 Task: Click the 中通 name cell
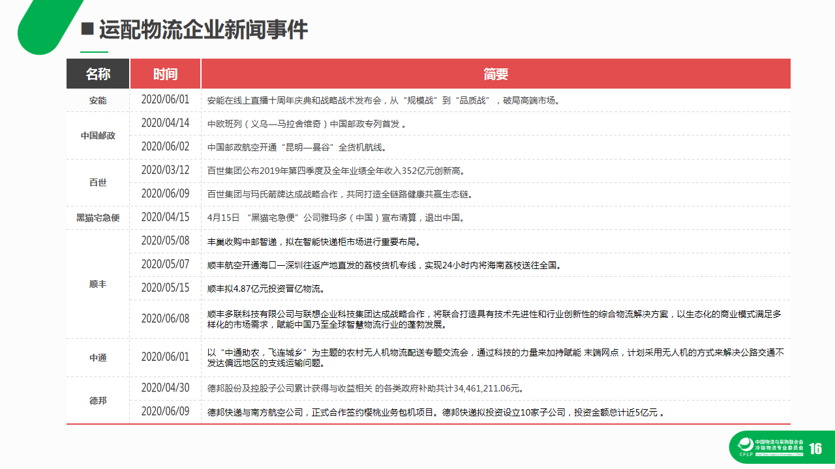[98, 358]
